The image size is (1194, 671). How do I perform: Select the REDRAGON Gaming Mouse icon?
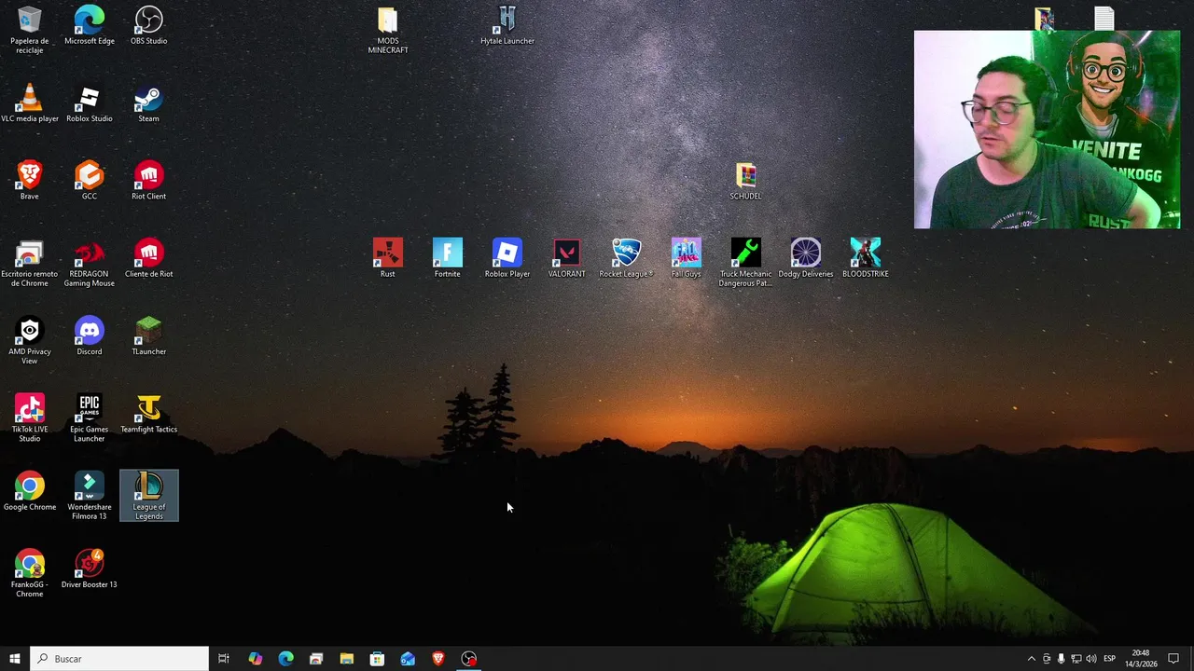pyautogui.click(x=90, y=263)
